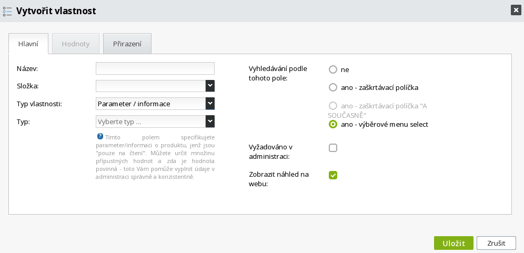Switch to the Hlavní tab
524x253 pixels.
coord(28,44)
